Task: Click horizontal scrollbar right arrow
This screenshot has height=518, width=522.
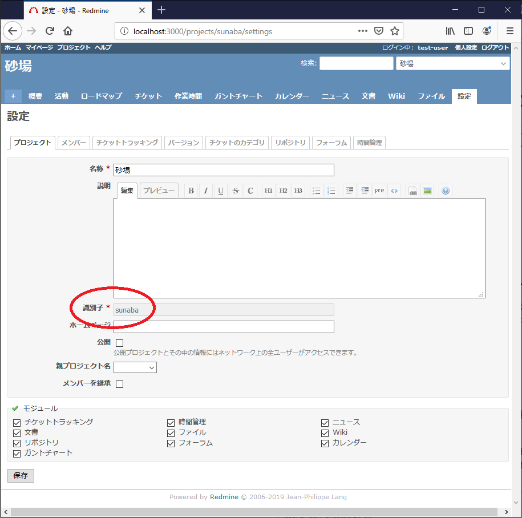Action: pyautogui.click(x=507, y=512)
